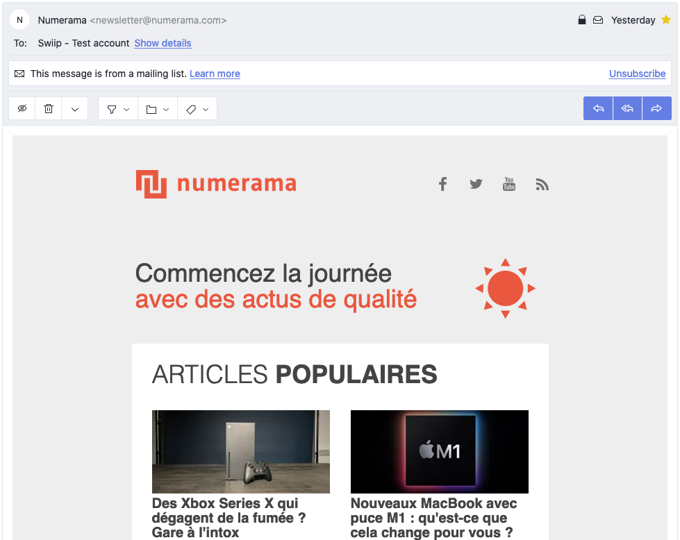The image size is (680, 540).
Task: Click the orange sun illustration
Action: (x=505, y=288)
